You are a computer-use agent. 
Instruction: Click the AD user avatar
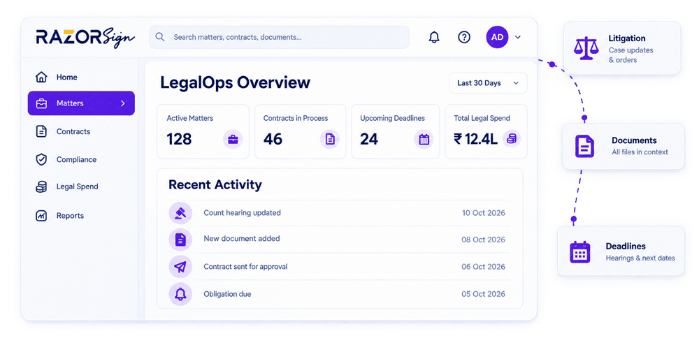(x=497, y=38)
